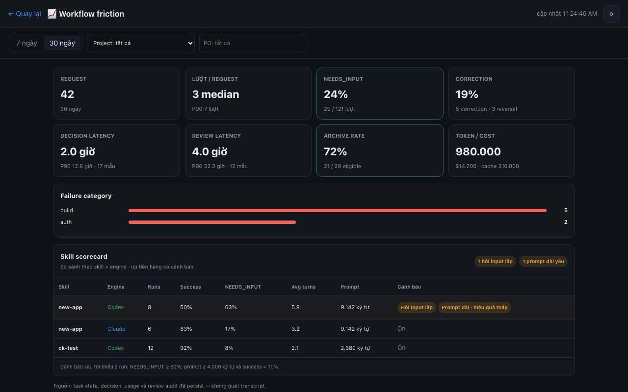This screenshot has width=628, height=392.
Task: Click the '1 prompt dài yếu' badge
Action: (x=543, y=261)
